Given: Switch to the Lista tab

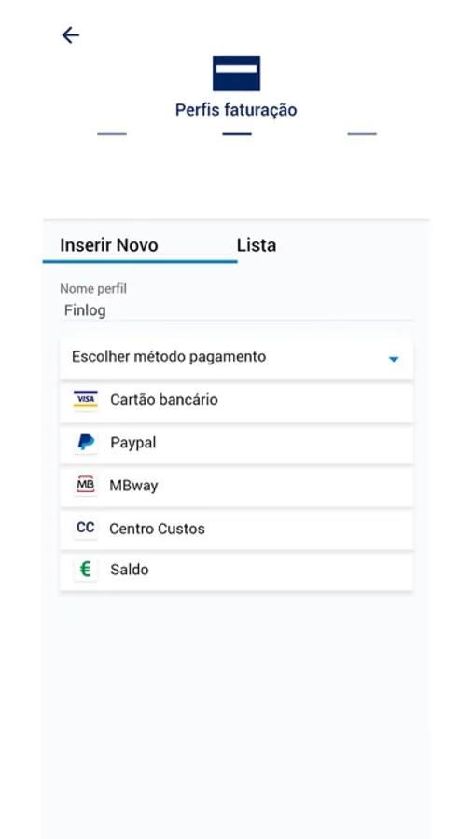Looking at the screenshot, I should coord(257,245).
